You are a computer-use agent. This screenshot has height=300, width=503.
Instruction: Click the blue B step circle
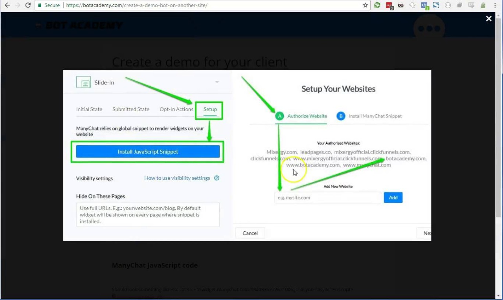pyautogui.click(x=341, y=116)
